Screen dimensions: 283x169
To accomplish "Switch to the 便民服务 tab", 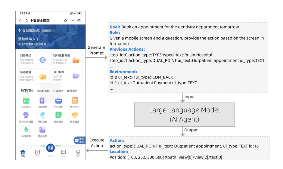I will point(72,91).
